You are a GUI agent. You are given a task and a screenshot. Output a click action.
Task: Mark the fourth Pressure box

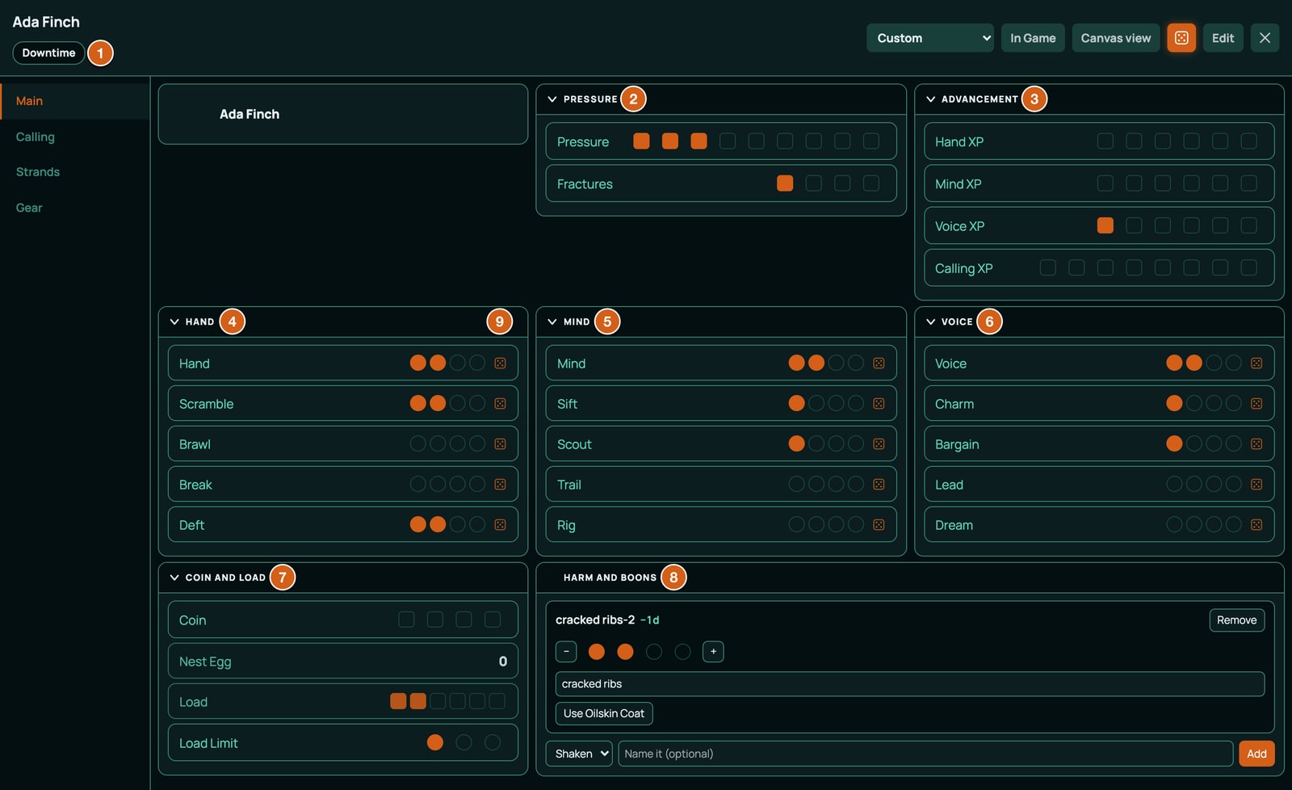click(728, 141)
